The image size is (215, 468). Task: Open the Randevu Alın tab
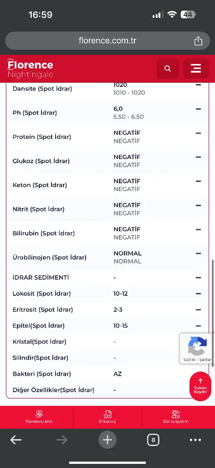(39, 417)
